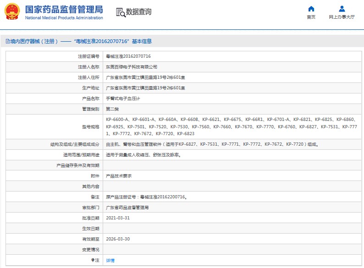Open the 数据查询 search icon
The height and width of the screenshot is (268, 364).
[121, 12]
